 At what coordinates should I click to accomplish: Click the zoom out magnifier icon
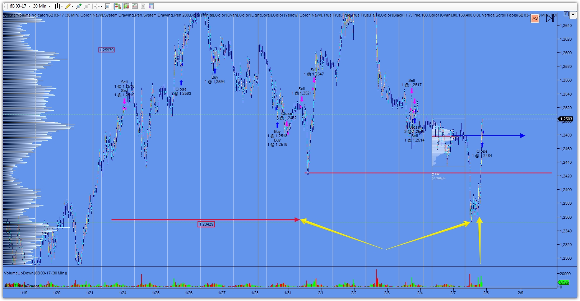pyautogui.click(x=87, y=6)
